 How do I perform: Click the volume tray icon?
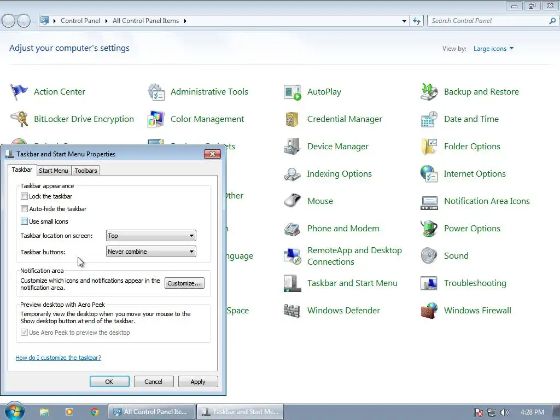(504, 412)
